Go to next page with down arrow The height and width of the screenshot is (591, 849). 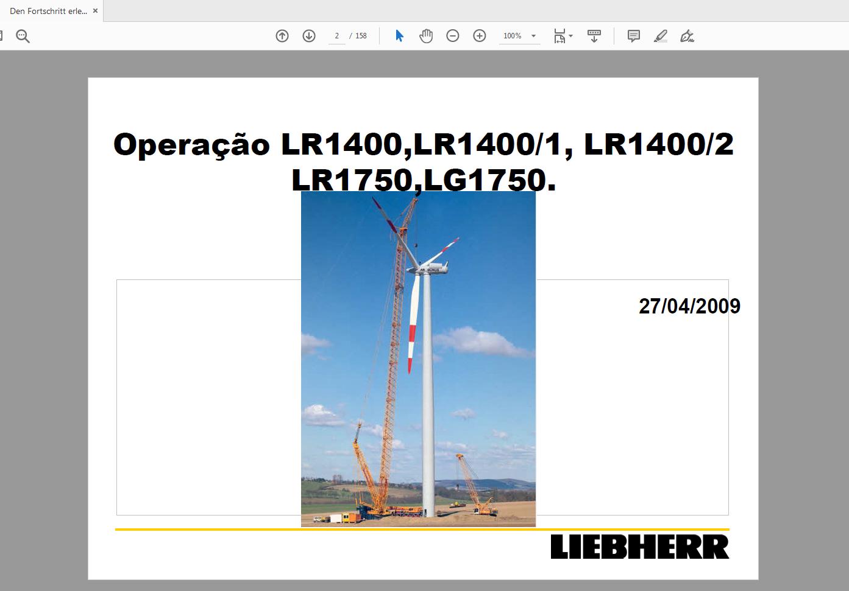309,36
